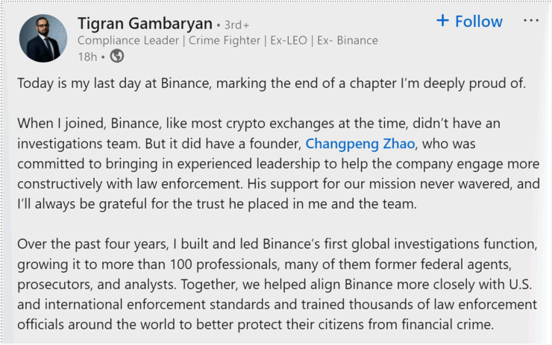Click the plus icon beside Follow
The image size is (552, 345).
point(442,20)
